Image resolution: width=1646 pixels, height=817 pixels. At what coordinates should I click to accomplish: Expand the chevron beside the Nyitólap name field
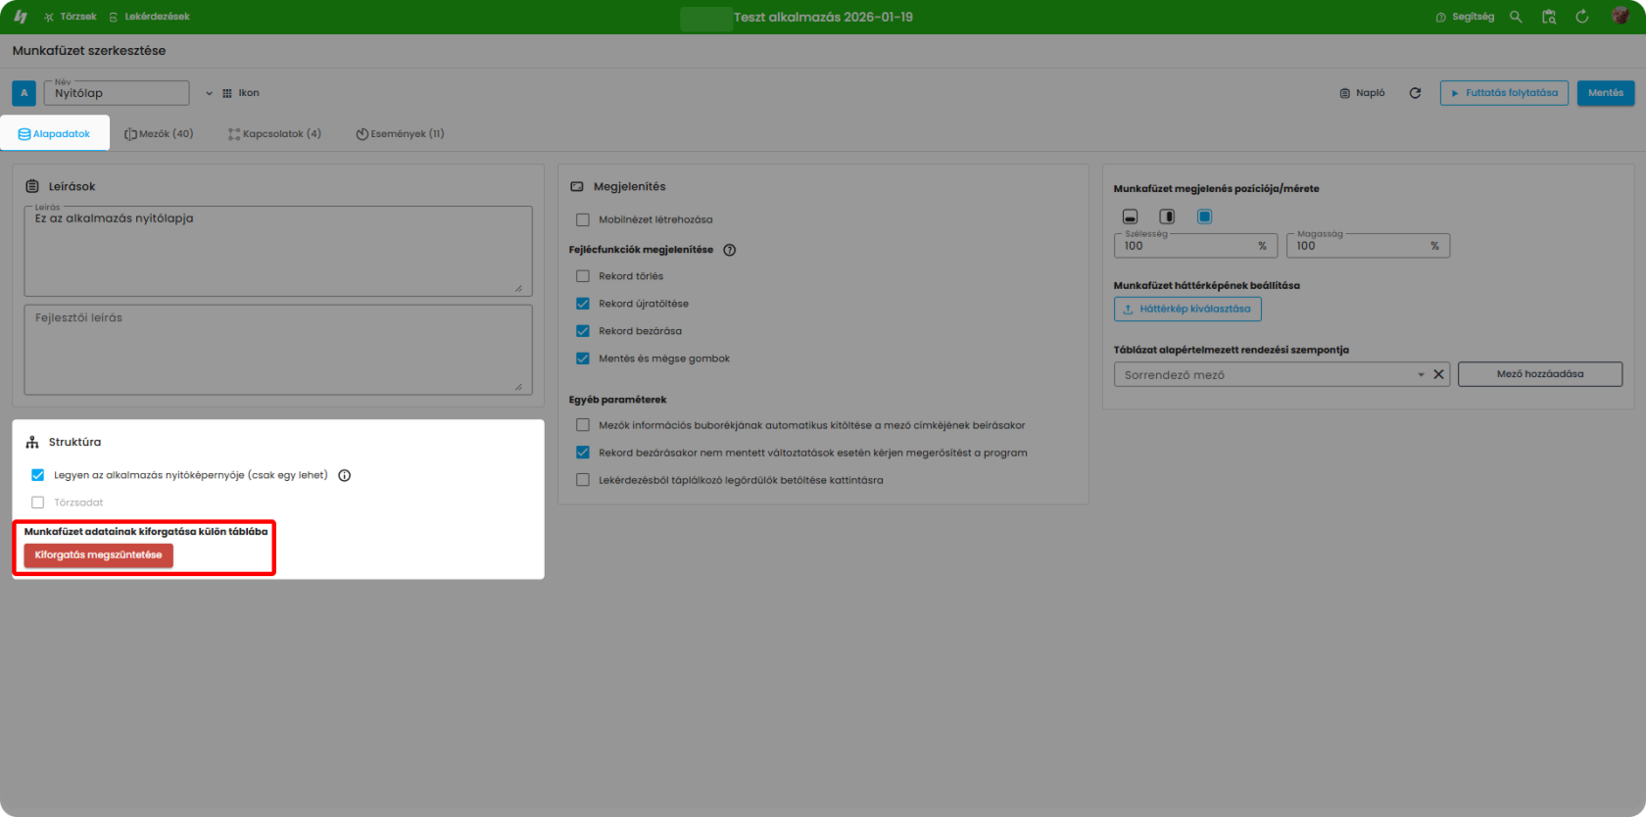pos(209,93)
